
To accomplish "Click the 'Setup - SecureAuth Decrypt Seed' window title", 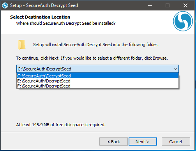I will coord(44,5).
